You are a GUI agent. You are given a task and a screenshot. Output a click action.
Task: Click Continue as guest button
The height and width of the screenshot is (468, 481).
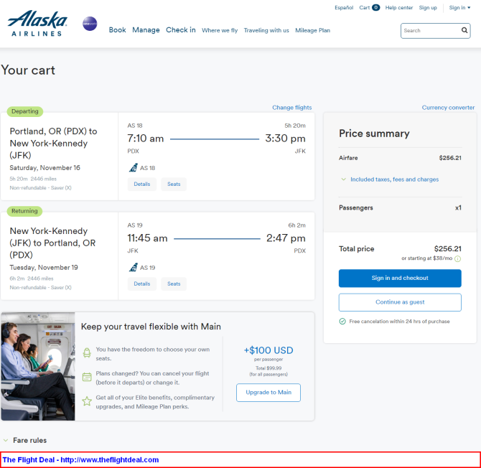coord(400,302)
